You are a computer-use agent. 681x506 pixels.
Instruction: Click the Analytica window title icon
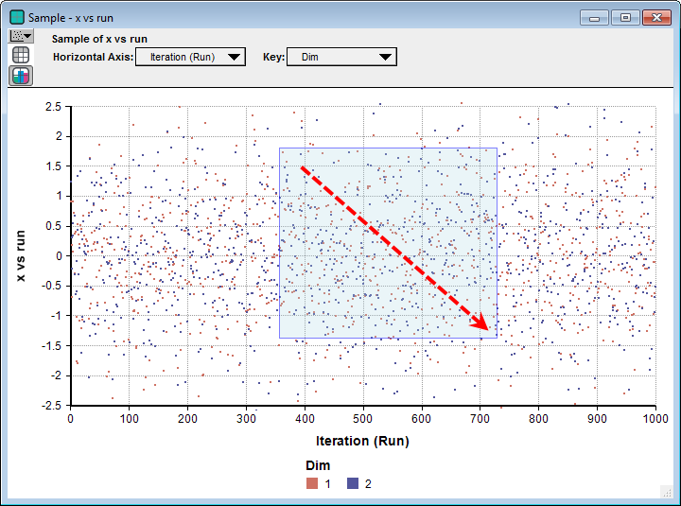(17, 18)
